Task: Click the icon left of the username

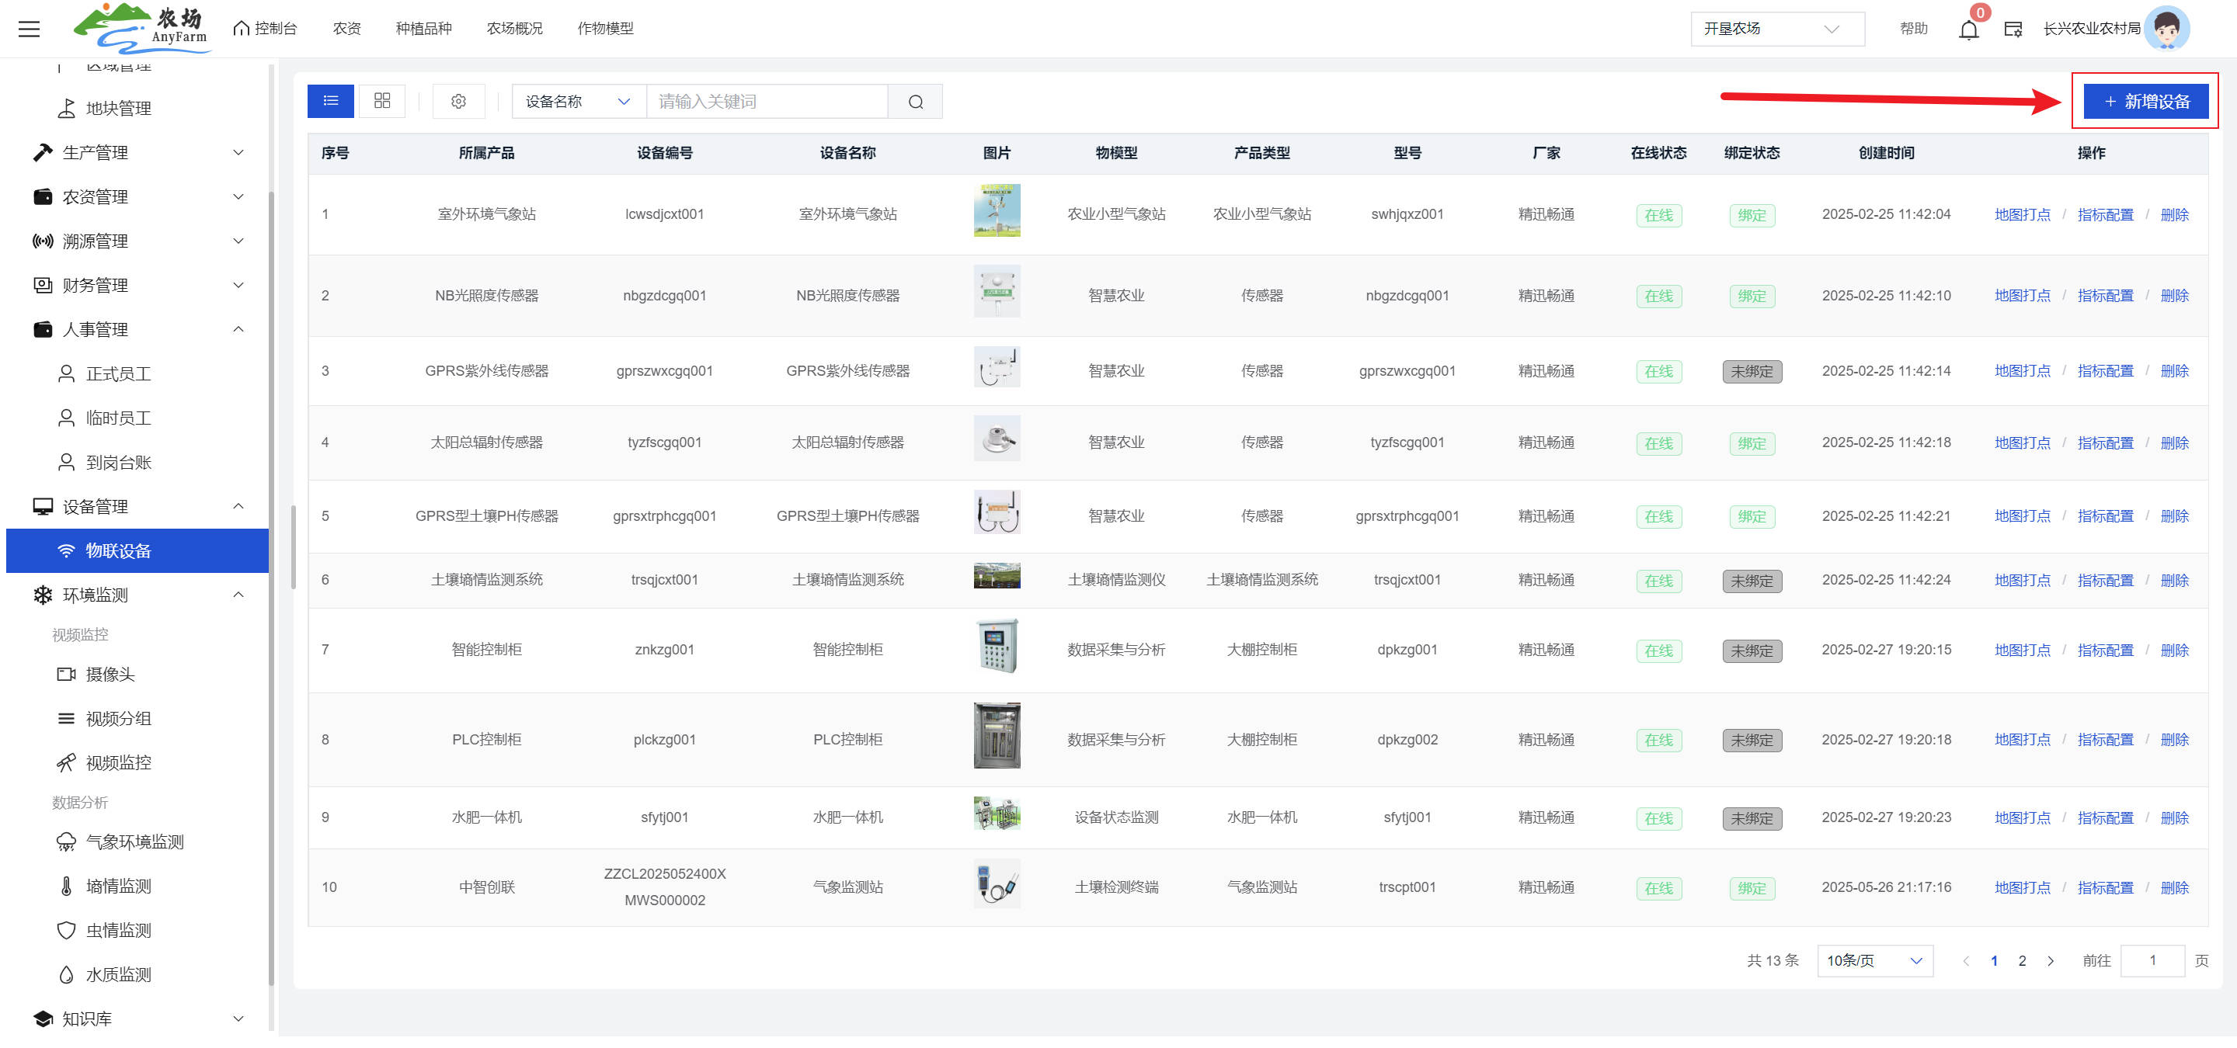Action: (x=2012, y=29)
